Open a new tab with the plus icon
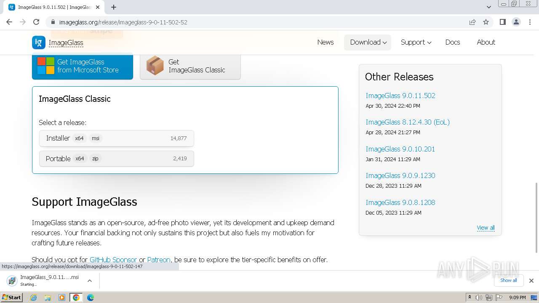The width and height of the screenshot is (539, 303). [x=114, y=7]
